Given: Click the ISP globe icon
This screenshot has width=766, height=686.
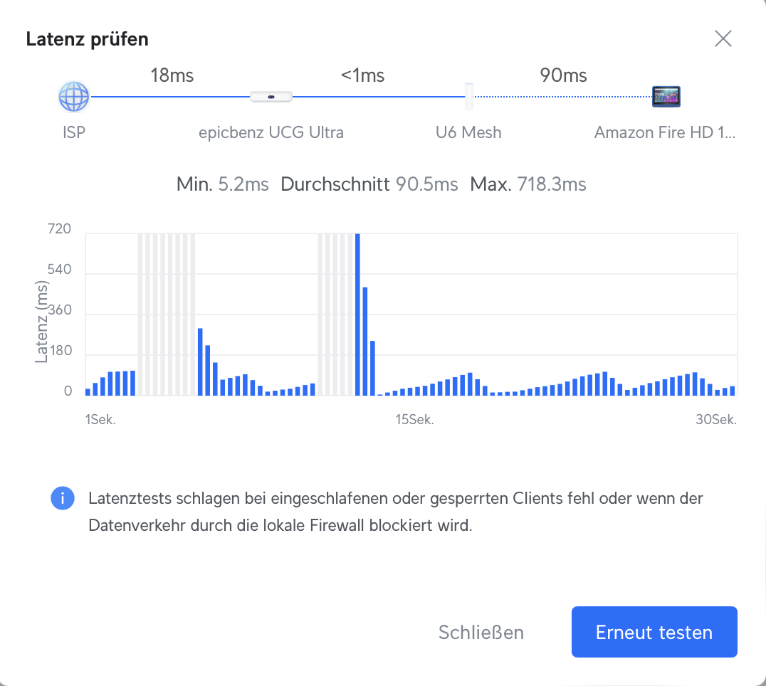Looking at the screenshot, I should pyautogui.click(x=74, y=96).
